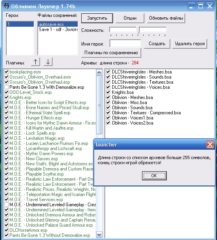The height and width of the screenshot is (240, 217).
Task: Uncheck Oblivion - Voices2.bsa archive
Action: point(108,123)
